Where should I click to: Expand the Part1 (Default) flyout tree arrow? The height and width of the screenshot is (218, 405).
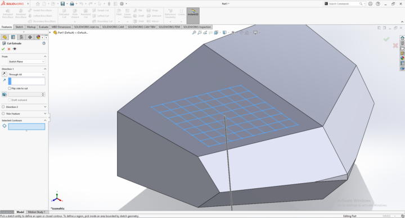coord(51,33)
